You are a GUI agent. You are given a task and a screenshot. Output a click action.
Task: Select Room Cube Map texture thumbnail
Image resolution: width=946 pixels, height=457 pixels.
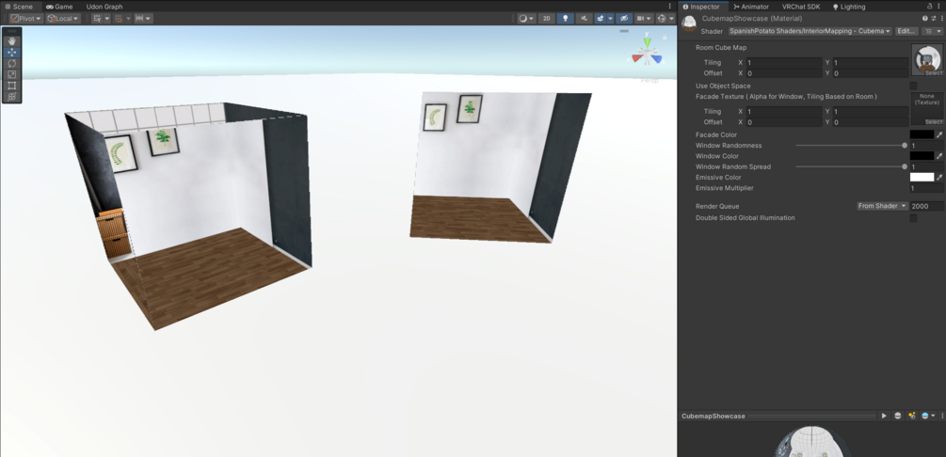927,59
